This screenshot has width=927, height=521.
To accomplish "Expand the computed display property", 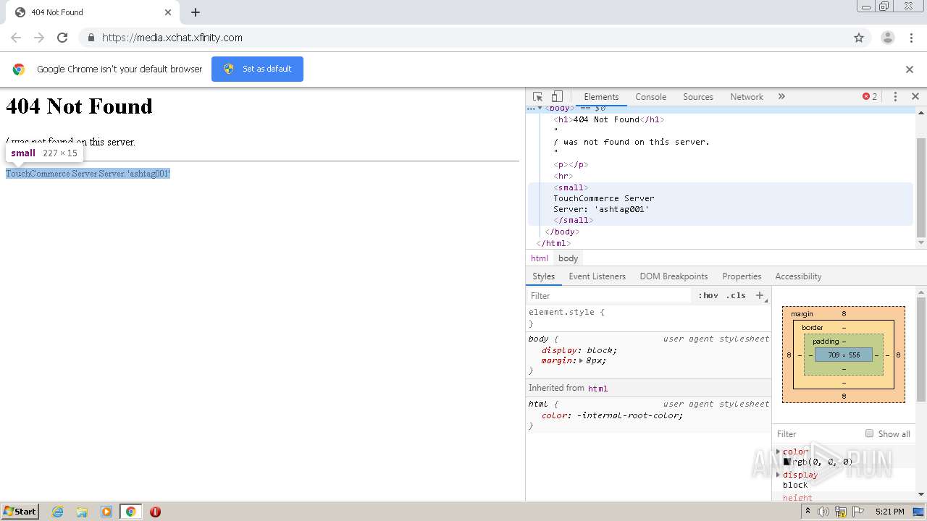I will 779,475.
